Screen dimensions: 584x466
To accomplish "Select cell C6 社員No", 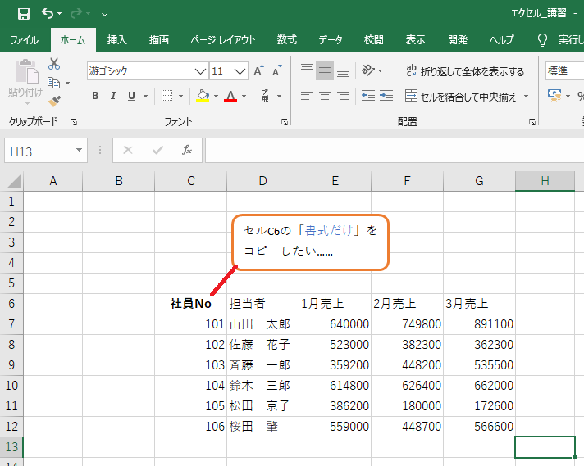I will tap(190, 304).
